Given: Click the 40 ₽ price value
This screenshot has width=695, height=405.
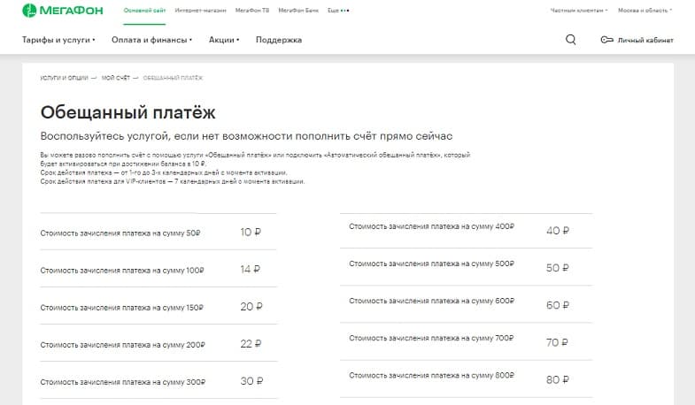Looking at the screenshot, I should click(558, 231).
